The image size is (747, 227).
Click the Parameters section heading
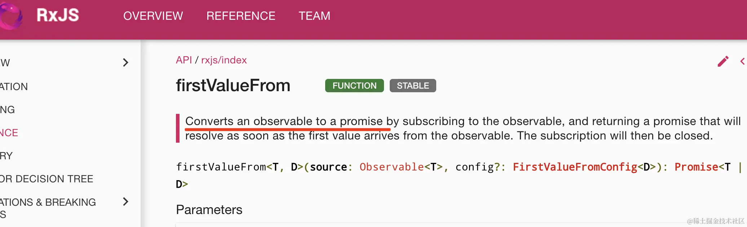209,210
